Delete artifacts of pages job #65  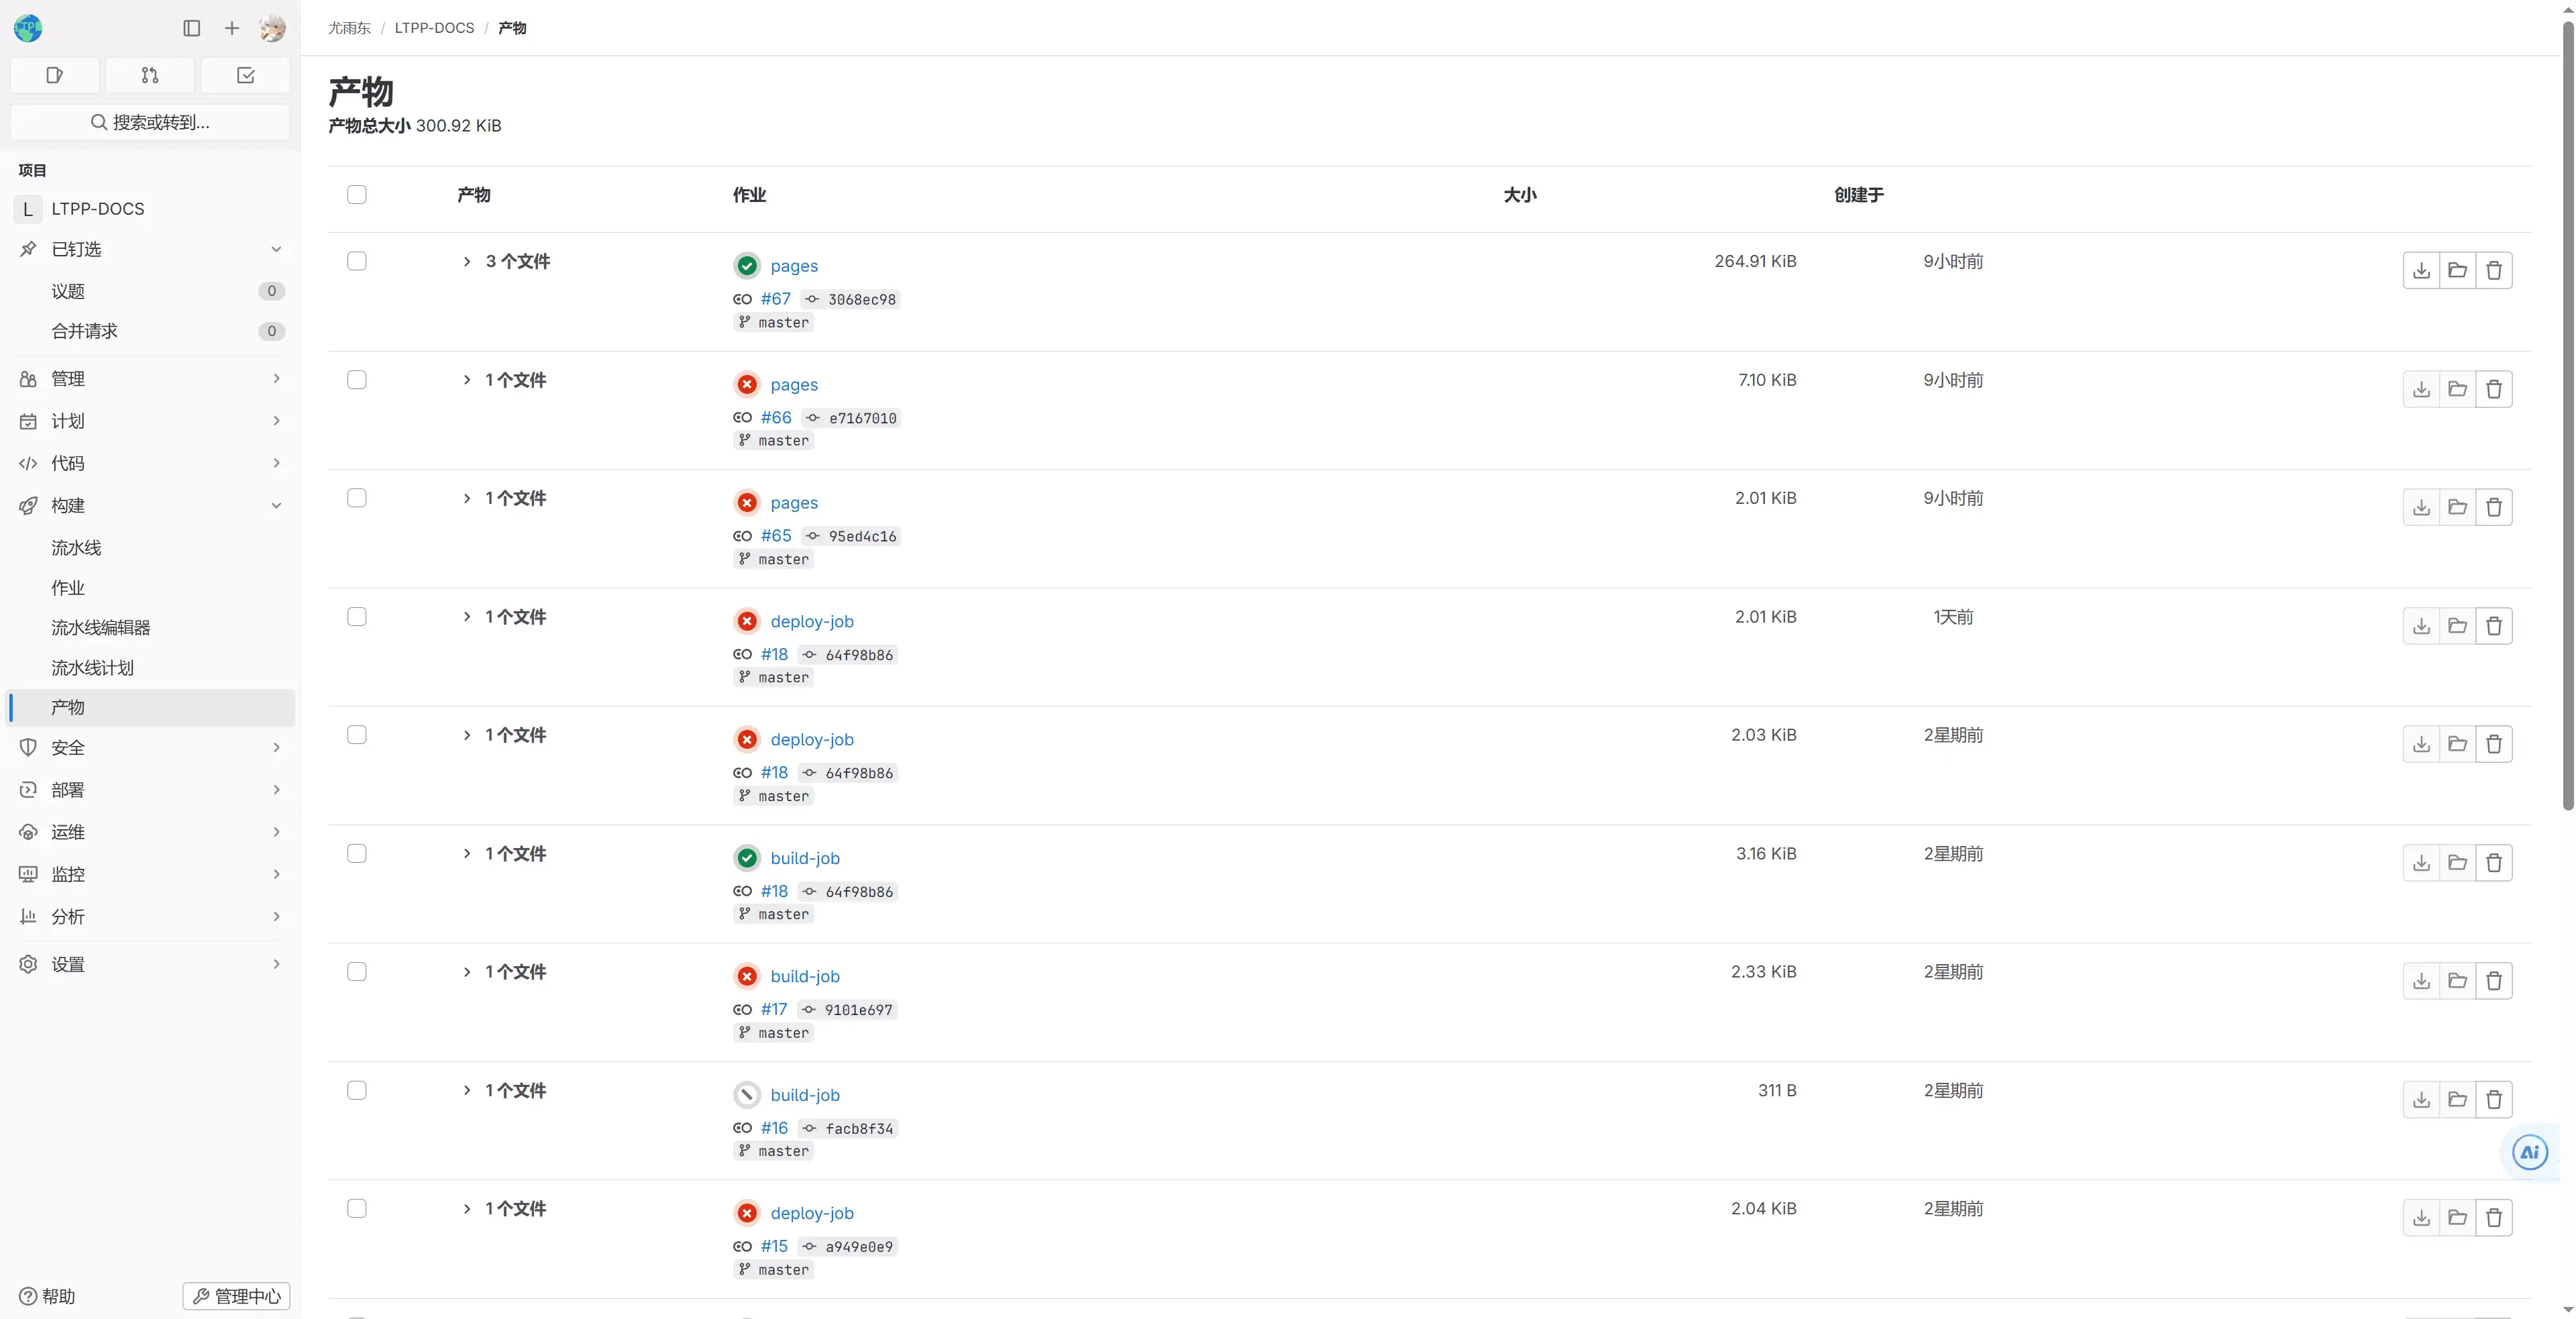(x=2493, y=507)
